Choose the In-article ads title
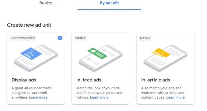The image size is (207, 111). pyautogui.click(x=156, y=80)
